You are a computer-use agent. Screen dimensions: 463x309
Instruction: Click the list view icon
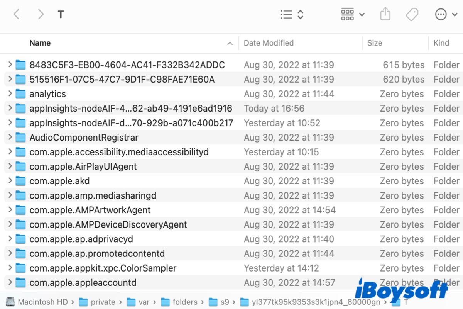pos(286,14)
